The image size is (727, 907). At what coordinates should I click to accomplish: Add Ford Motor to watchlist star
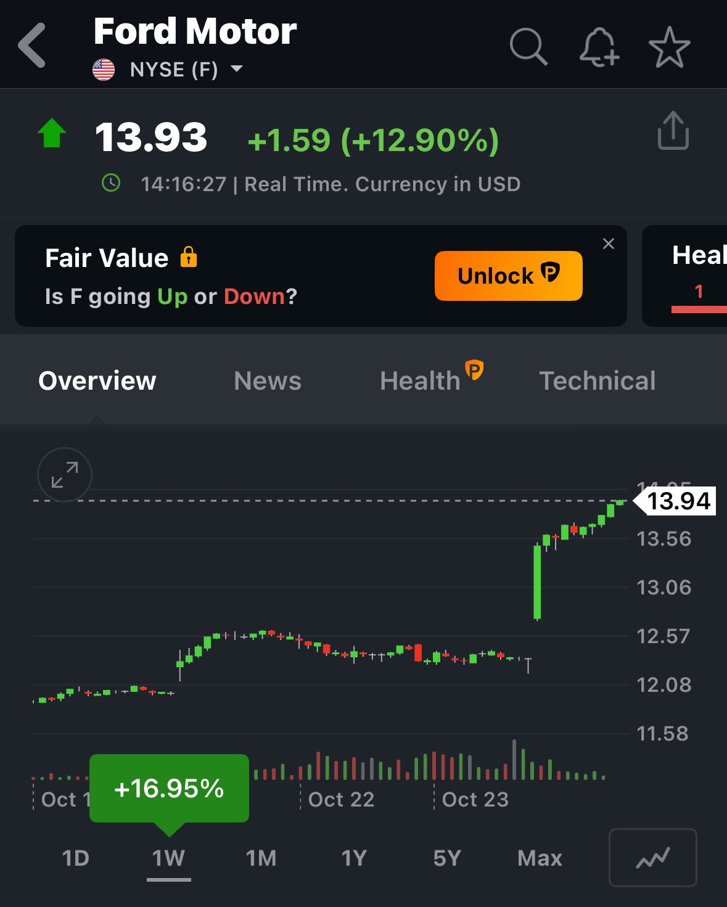(669, 47)
